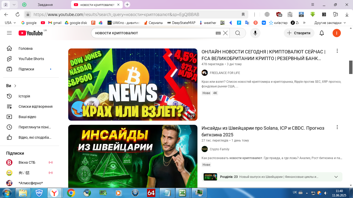Open the FREELANCE FOR LIFE channel avatar

pyautogui.click(x=205, y=73)
